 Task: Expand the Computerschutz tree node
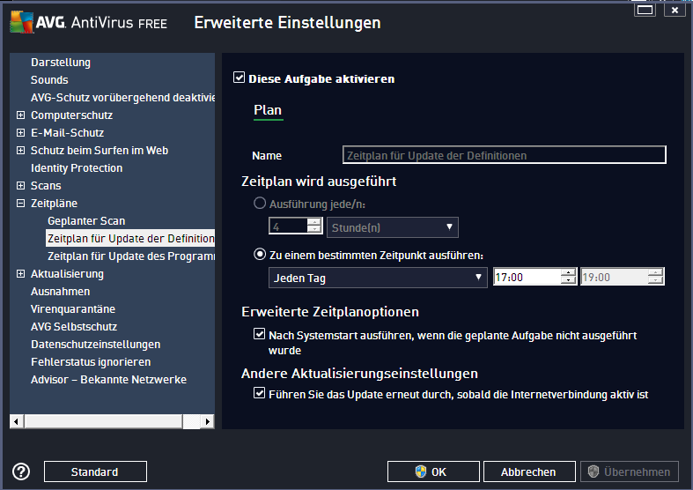[x=20, y=115]
